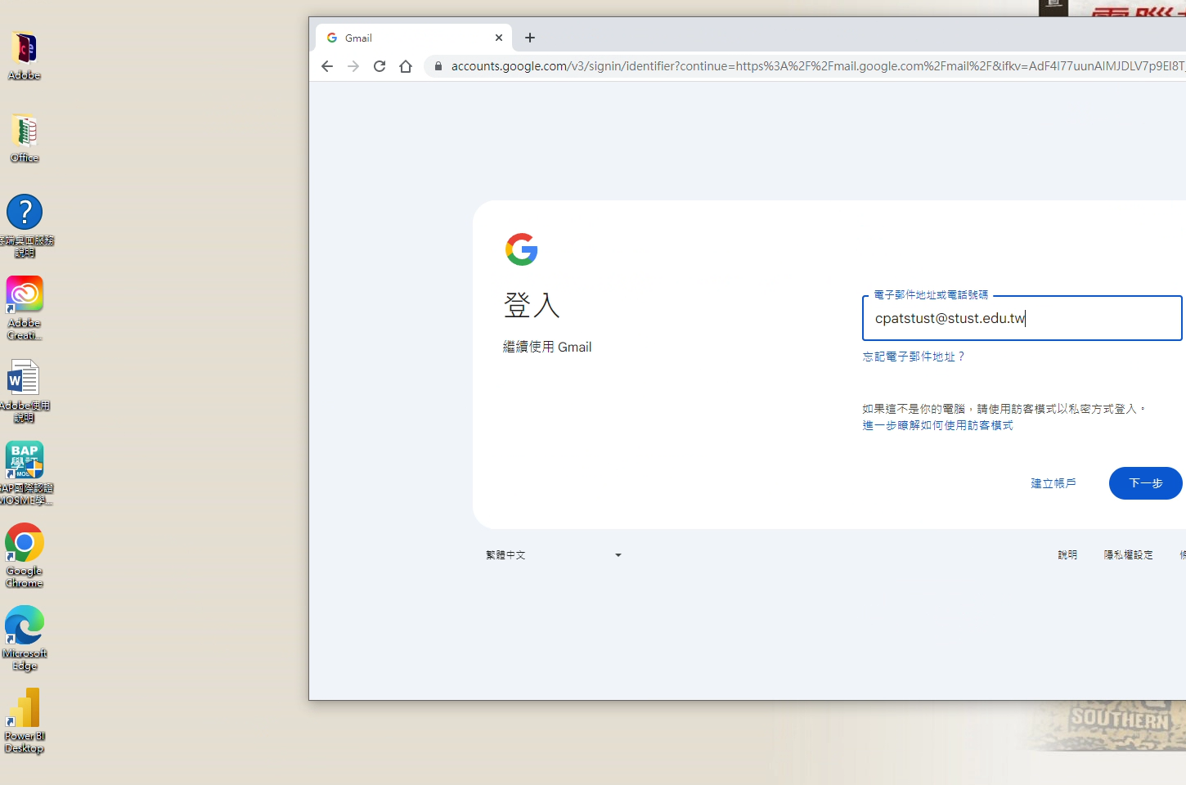
Task: Open the Office folder on desktop
Action: pos(25,131)
